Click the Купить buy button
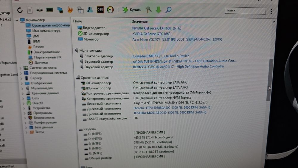Viewport: 298px width, 168px height. point(131,10)
